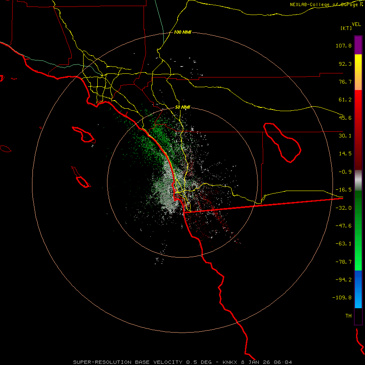Click the [KT] units label
This screenshot has width=365, height=365.
pyautogui.click(x=346, y=28)
